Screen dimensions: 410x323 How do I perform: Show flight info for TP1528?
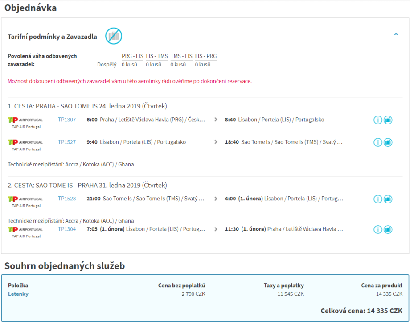coord(377,199)
